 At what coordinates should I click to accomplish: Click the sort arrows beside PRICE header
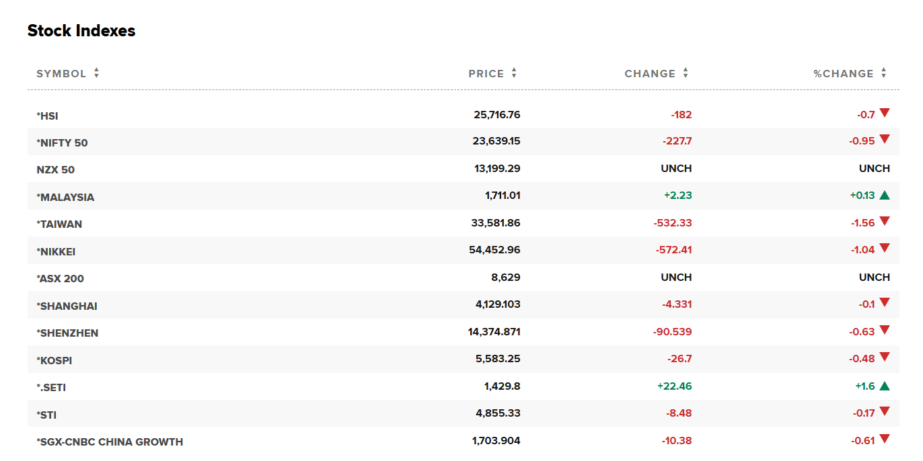(514, 73)
